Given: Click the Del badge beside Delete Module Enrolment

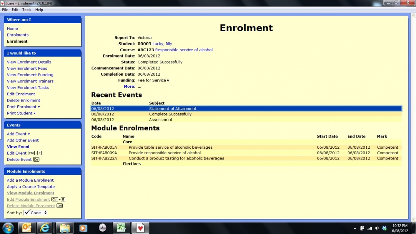Looking at the screenshot, I should point(59,206).
